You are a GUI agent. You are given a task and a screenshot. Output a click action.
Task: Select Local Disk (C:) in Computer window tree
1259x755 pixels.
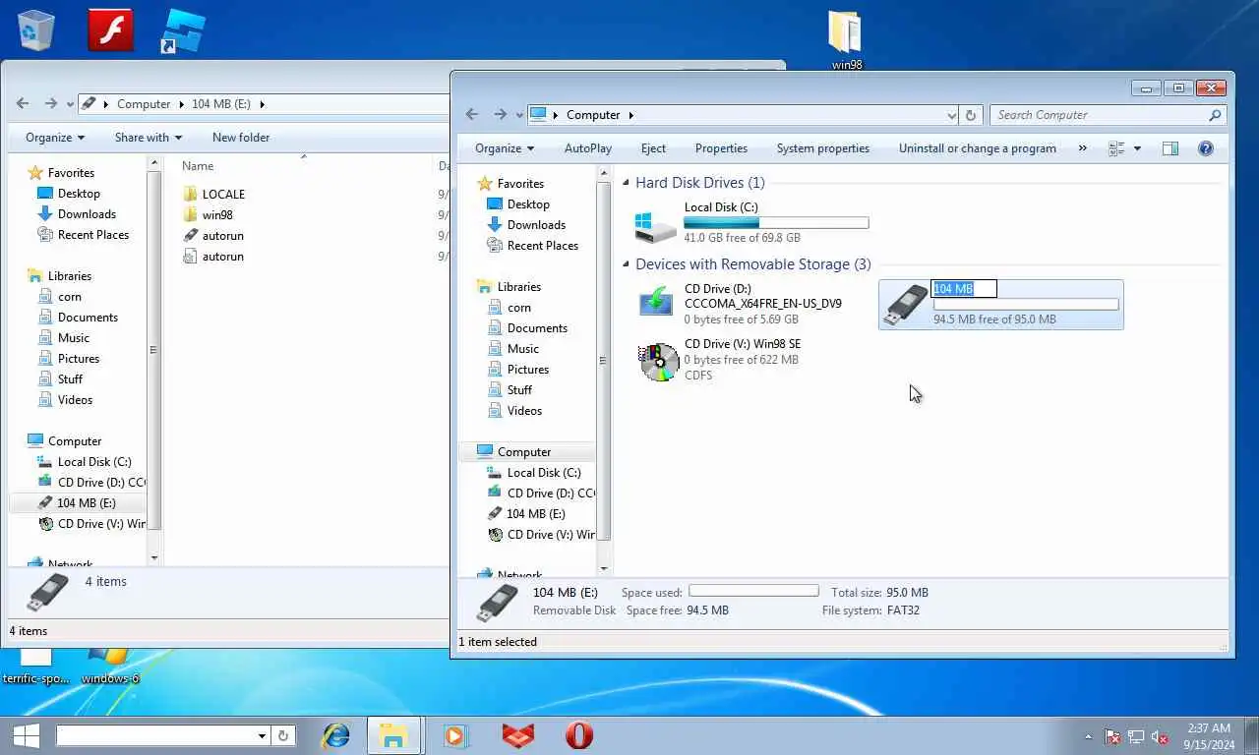coord(544,473)
